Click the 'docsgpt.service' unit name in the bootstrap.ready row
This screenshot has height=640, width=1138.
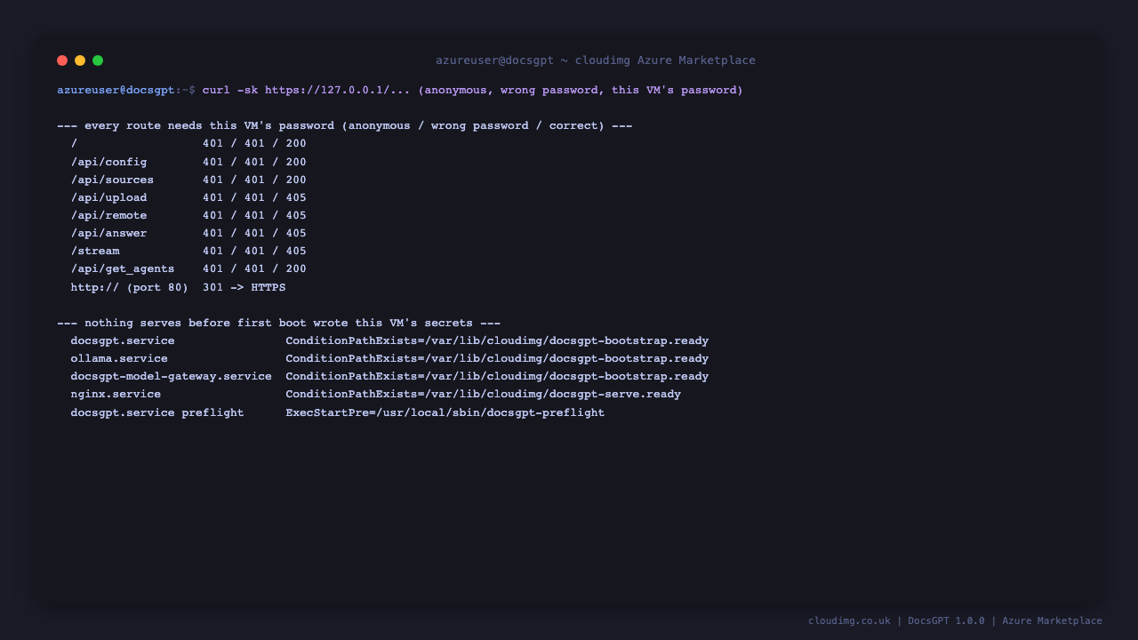coord(123,340)
